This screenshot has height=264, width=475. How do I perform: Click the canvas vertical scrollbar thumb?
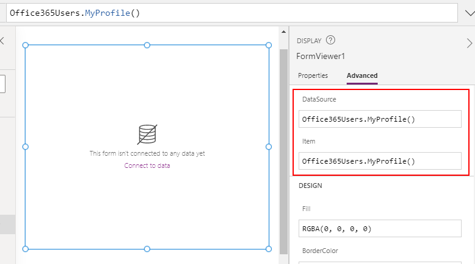point(283,151)
